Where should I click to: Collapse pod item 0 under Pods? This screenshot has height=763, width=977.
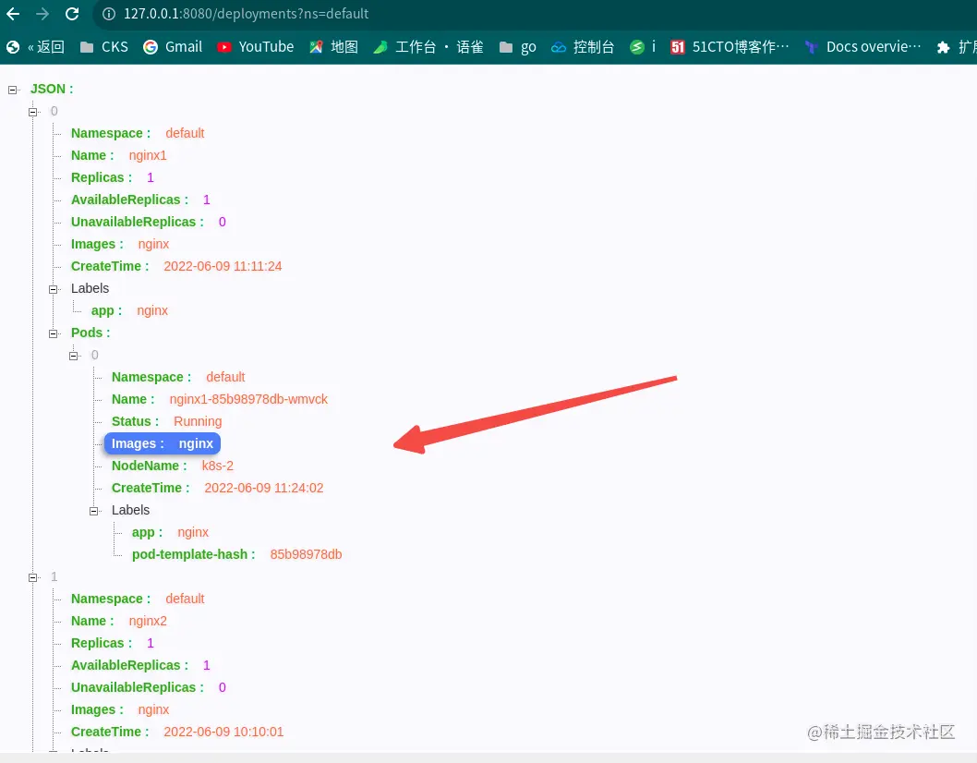pos(74,356)
